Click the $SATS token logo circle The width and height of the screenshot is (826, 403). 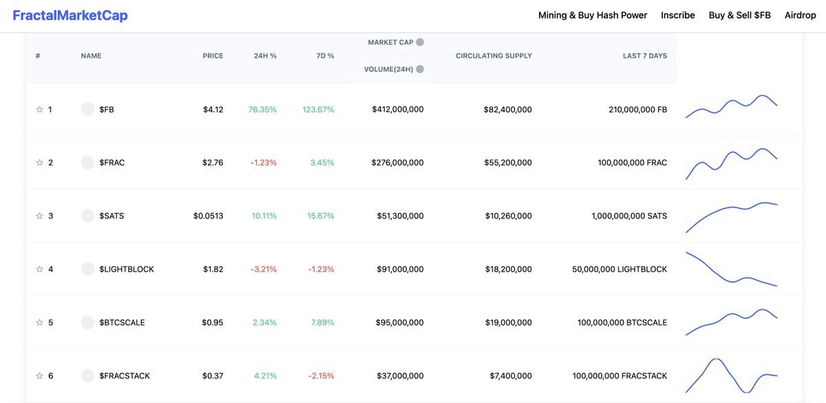(x=87, y=215)
